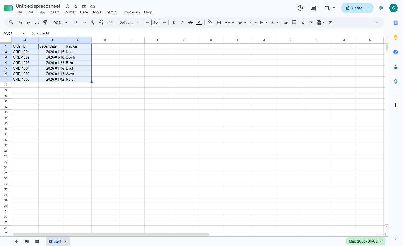Print the spreadsheet

click(37, 23)
